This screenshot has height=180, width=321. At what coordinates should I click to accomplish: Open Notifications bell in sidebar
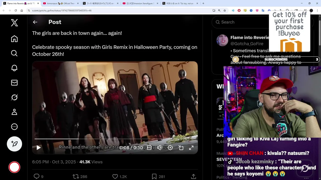[x=14, y=68]
